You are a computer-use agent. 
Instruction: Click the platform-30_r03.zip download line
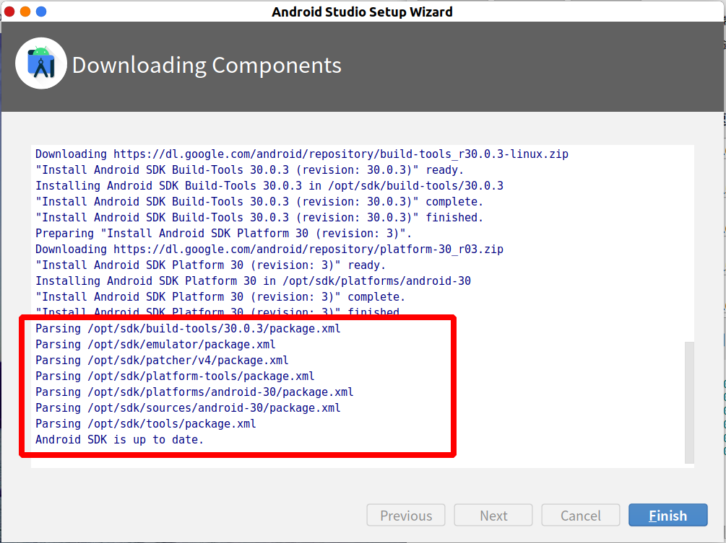click(269, 249)
